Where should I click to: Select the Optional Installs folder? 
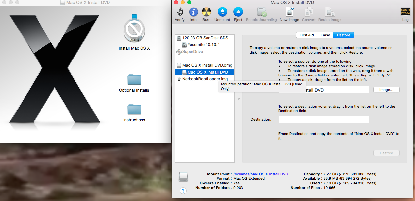(134, 80)
